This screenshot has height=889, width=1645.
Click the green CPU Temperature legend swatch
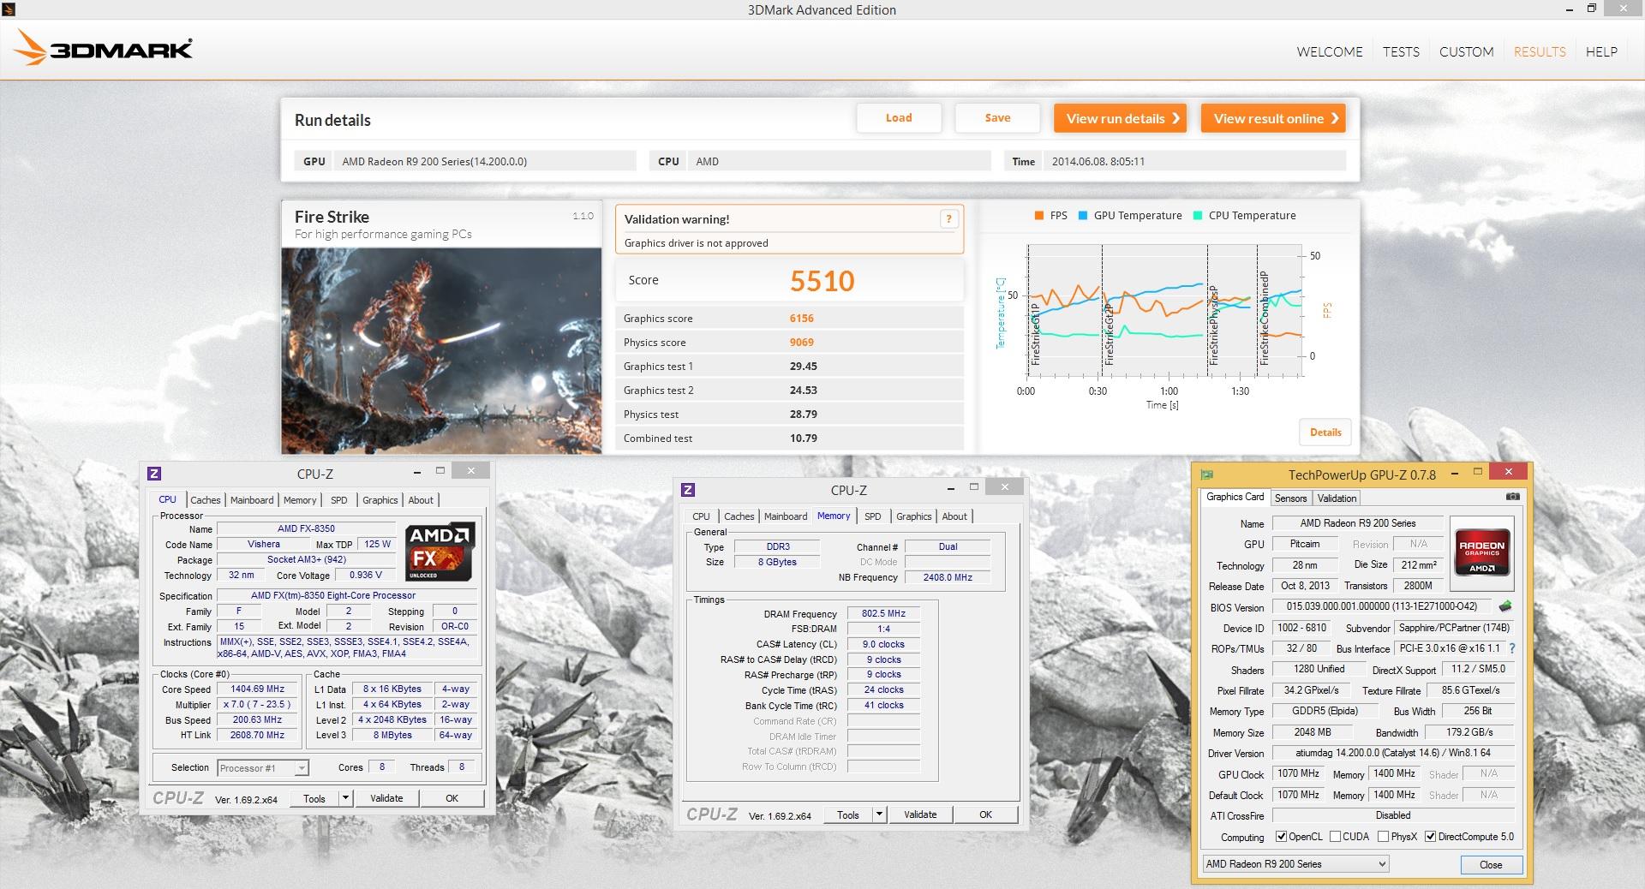tap(1198, 216)
